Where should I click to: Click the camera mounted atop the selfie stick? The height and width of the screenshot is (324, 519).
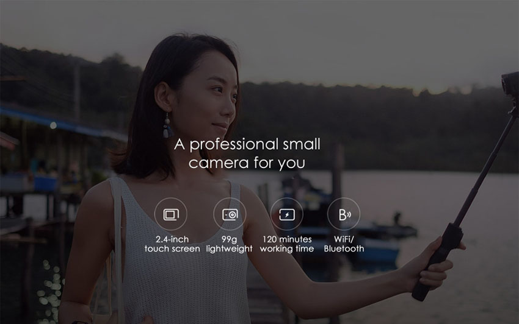tap(510, 89)
